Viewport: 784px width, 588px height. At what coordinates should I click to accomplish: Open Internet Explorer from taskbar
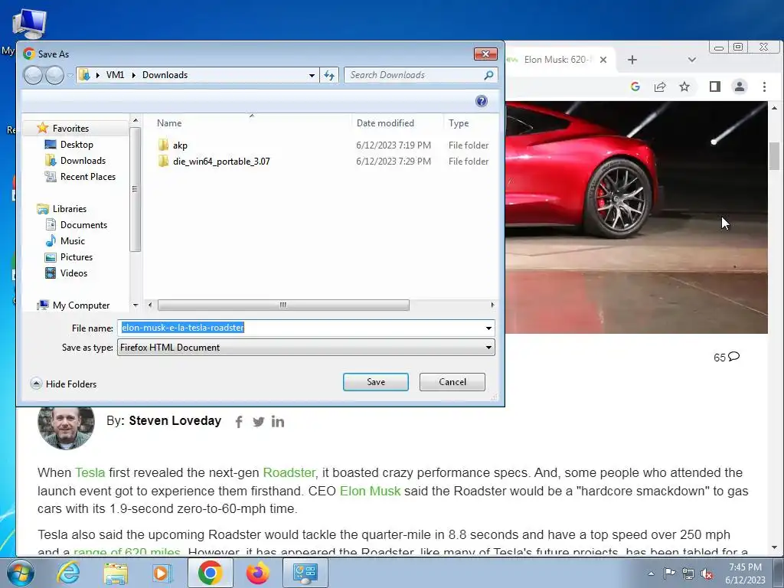pos(68,573)
